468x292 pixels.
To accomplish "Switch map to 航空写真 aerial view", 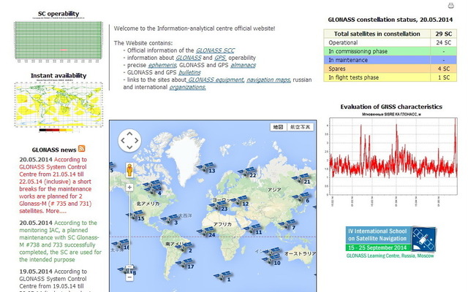I will coord(301,127).
